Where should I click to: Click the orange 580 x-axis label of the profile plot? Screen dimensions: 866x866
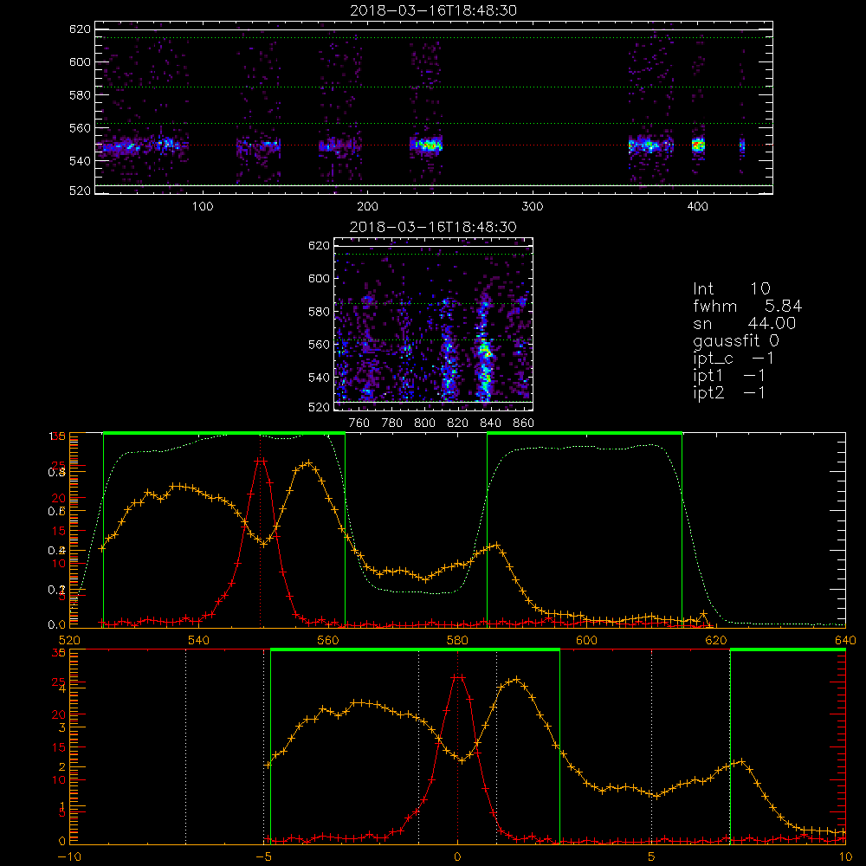pyautogui.click(x=457, y=640)
